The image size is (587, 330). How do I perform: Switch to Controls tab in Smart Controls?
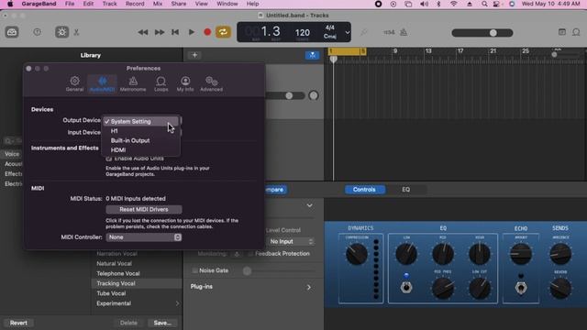[x=364, y=190]
